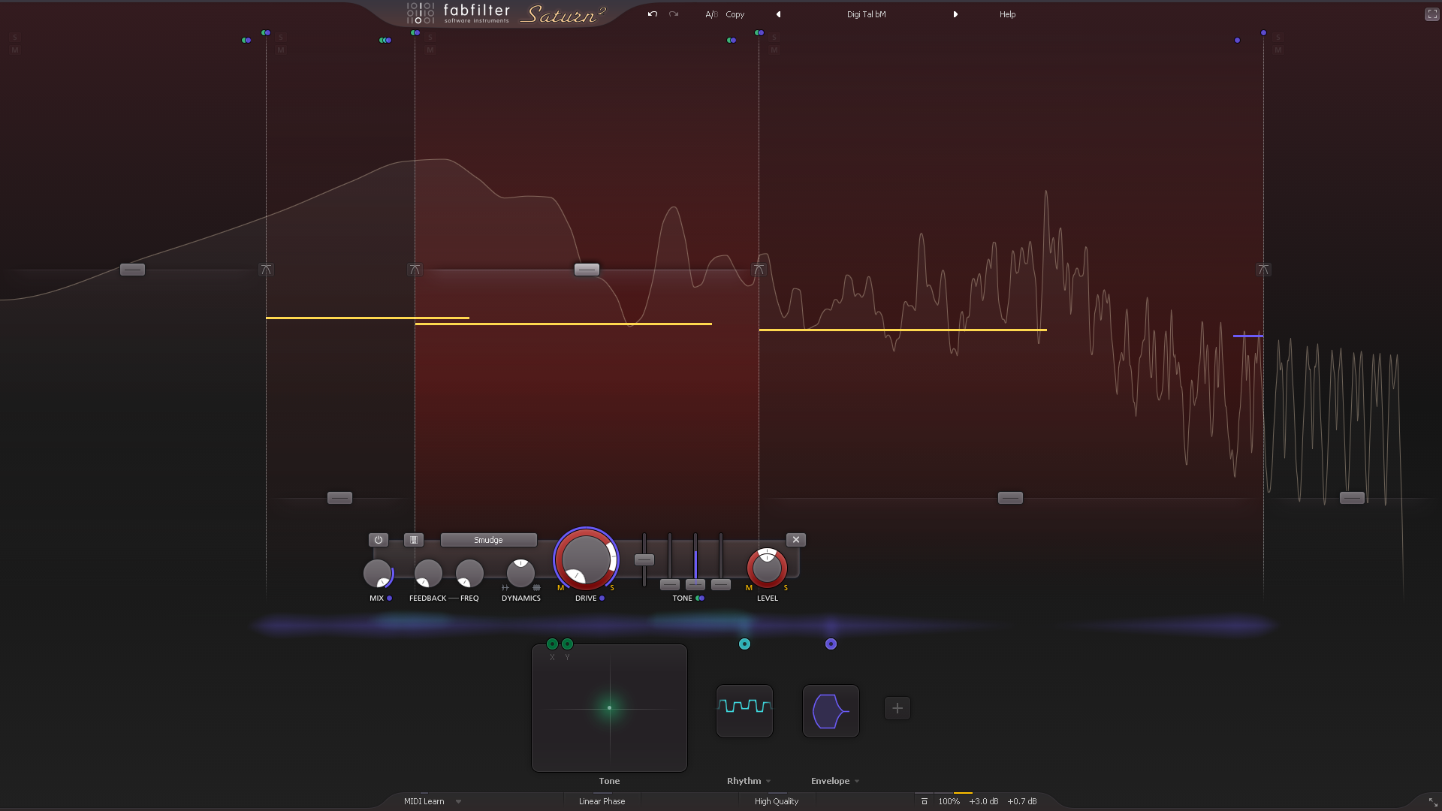Adjust the first Tone frequency slider
The image size is (1442, 811).
point(644,559)
